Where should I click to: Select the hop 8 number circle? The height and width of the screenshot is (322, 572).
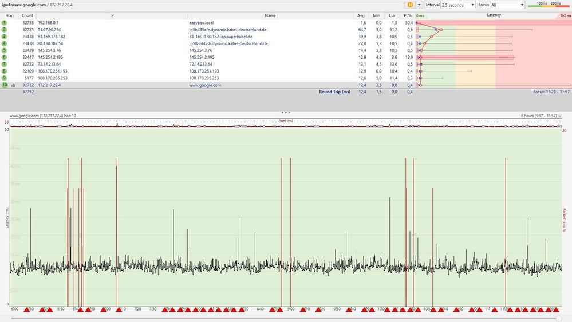(x=4, y=71)
